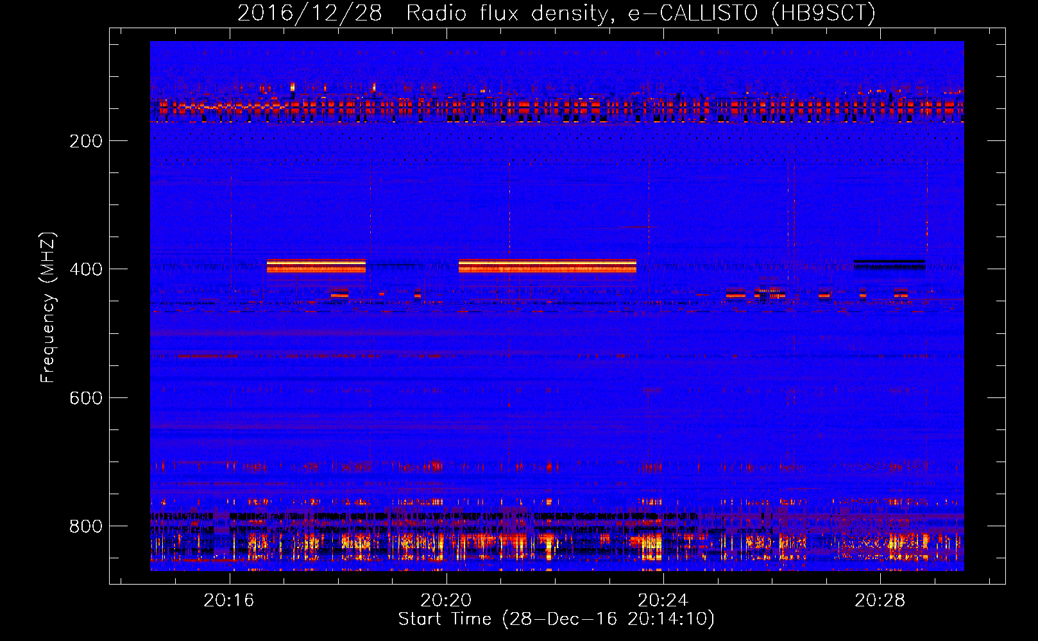This screenshot has width=1038, height=641.
Task: Click the plot title mentioning e-CALLISTO (HB9SCT)
Action: click(x=556, y=13)
